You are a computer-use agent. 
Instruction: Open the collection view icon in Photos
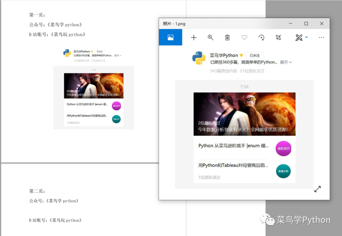[170, 37]
